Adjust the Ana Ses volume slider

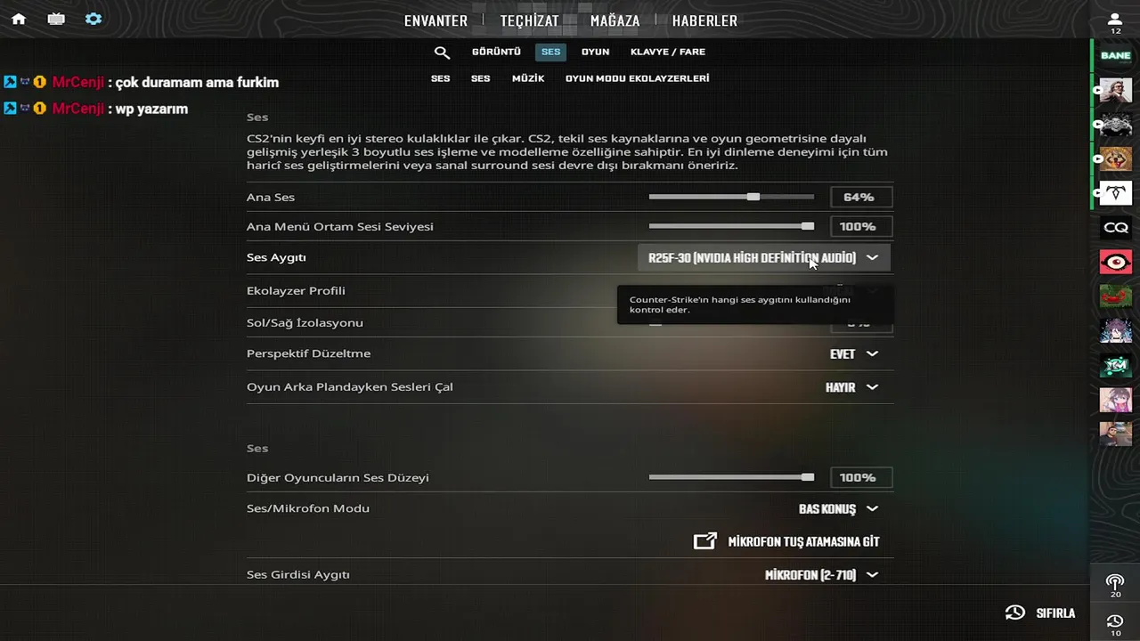pyautogui.click(x=731, y=197)
